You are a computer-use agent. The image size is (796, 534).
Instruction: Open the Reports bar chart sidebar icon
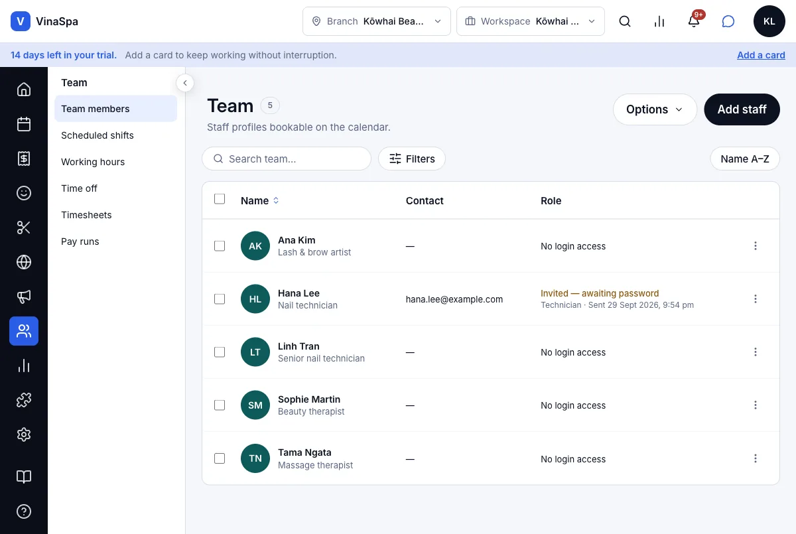(x=24, y=366)
